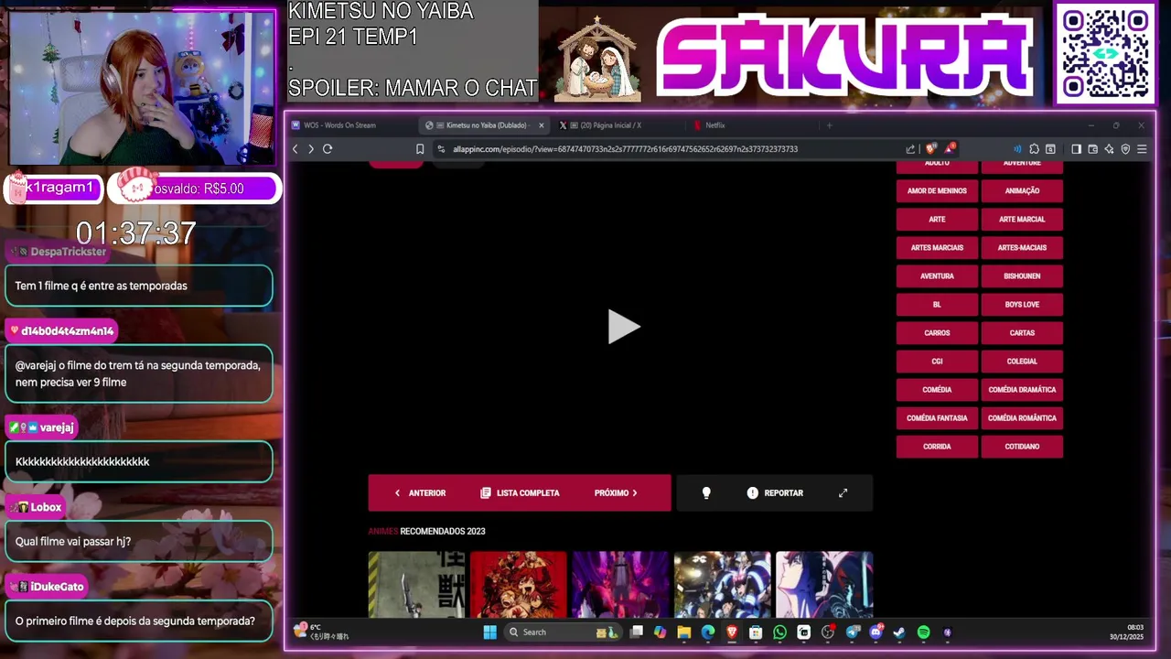Click the browser back arrow

[x=295, y=149]
